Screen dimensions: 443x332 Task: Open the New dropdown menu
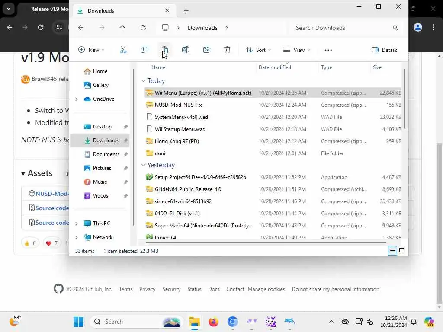[92, 50]
